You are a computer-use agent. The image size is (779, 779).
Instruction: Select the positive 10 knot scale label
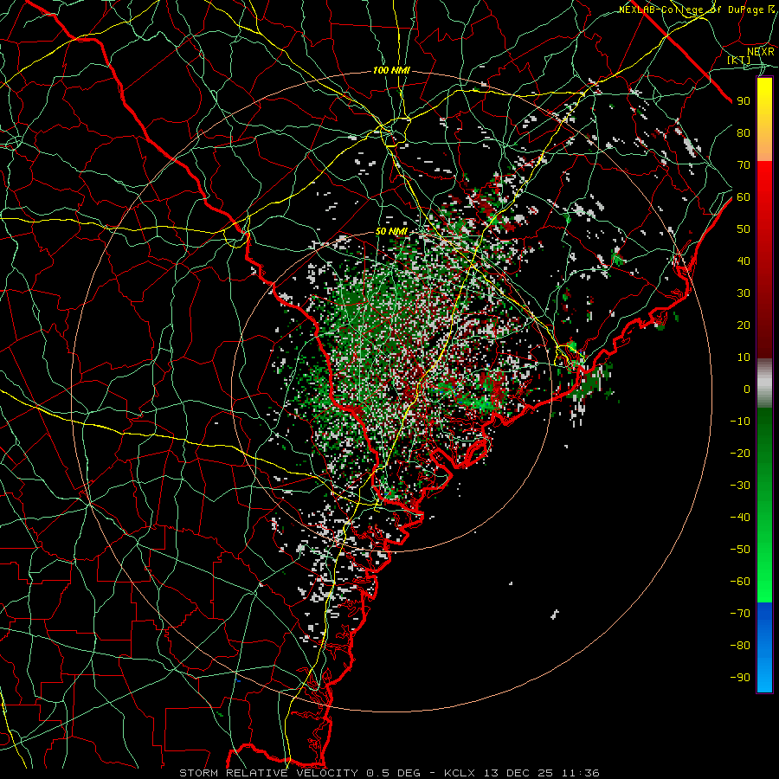tap(744, 357)
